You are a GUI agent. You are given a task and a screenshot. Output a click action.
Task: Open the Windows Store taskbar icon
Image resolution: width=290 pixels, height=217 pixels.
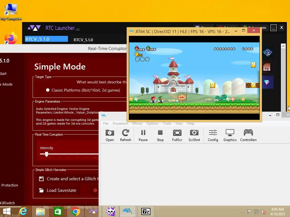pyautogui.click(x=57, y=211)
